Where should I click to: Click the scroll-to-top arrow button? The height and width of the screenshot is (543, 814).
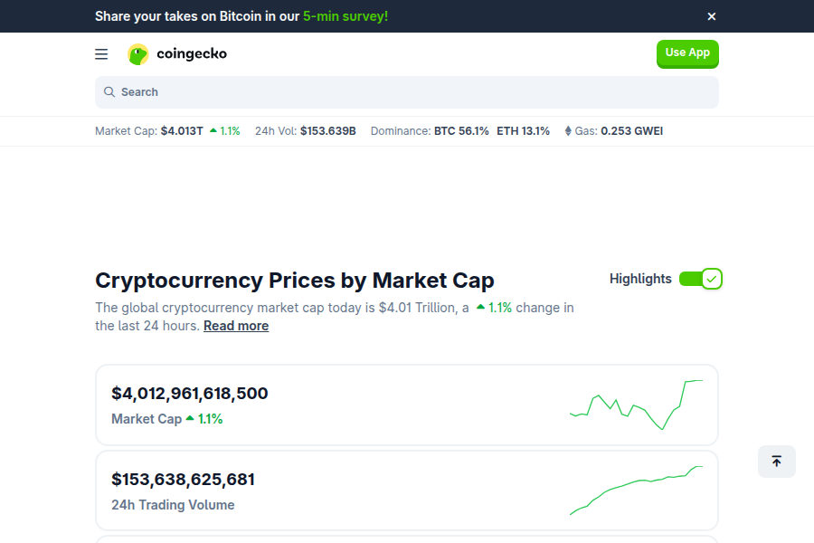pyautogui.click(x=776, y=462)
